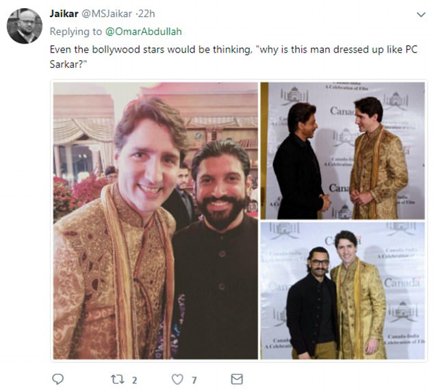Click the 22h tweet timestamp
Viewport: 434px width, 391px height.
146,14
